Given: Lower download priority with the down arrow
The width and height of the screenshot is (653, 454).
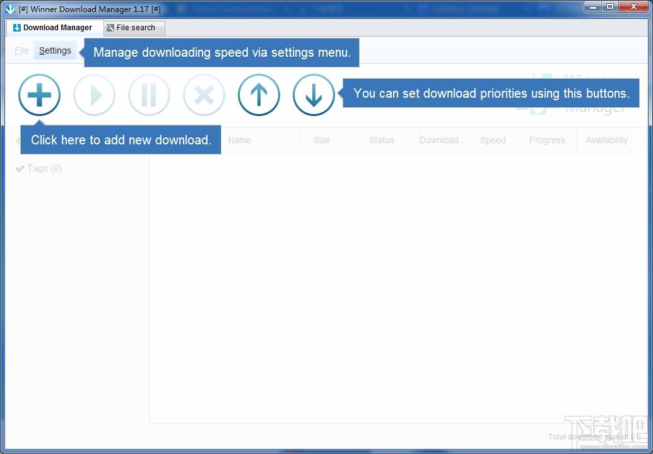Looking at the screenshot, I should [x=314, y=95].
